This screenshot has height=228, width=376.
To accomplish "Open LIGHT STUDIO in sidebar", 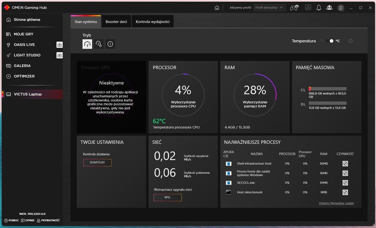I will click(x=27, y=55).
